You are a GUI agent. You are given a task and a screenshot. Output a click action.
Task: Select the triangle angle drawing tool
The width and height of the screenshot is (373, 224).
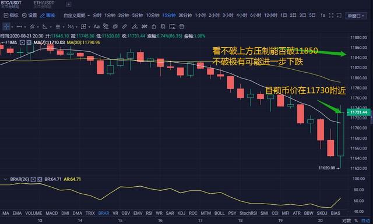click(x=45, y=27)
